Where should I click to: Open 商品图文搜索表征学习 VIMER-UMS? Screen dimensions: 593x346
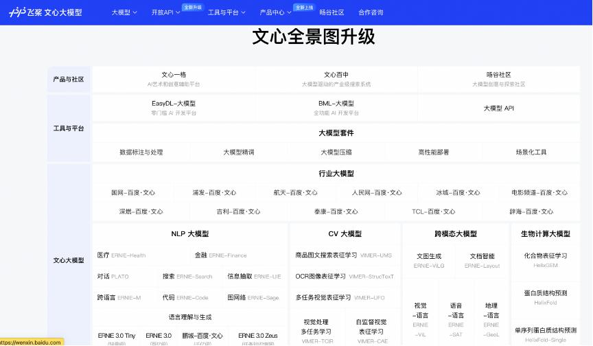click(x=343, y=255)
